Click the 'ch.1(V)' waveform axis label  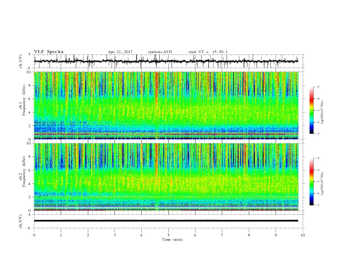click(21, 61)
